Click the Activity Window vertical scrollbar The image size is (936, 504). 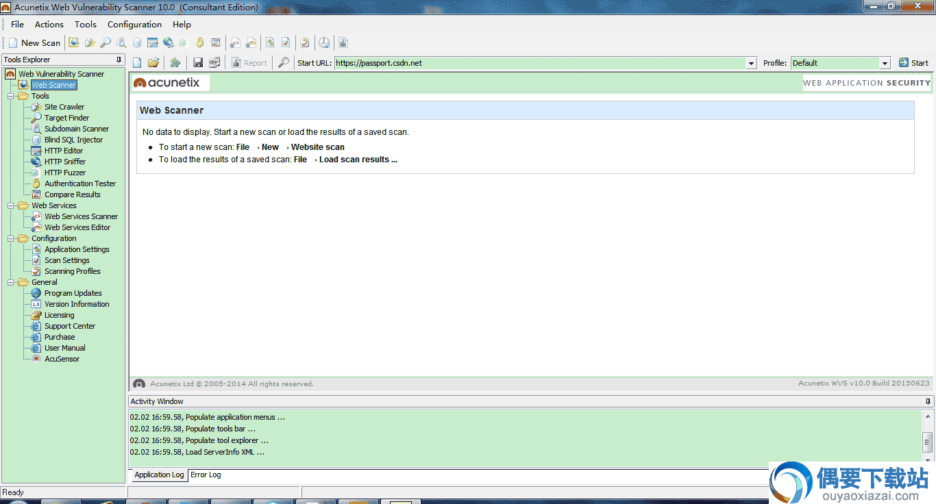tap(928, 437)
